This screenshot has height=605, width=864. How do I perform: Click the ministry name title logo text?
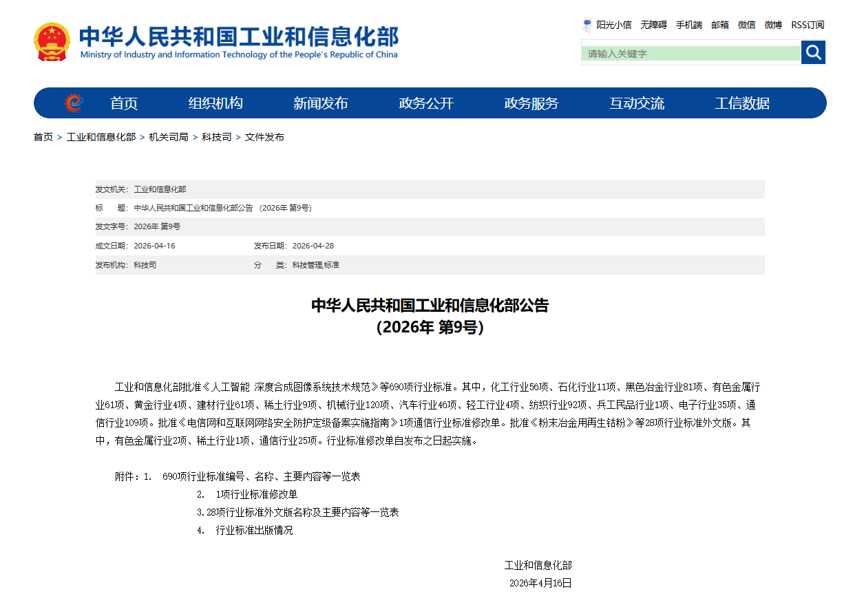[239, 41]
